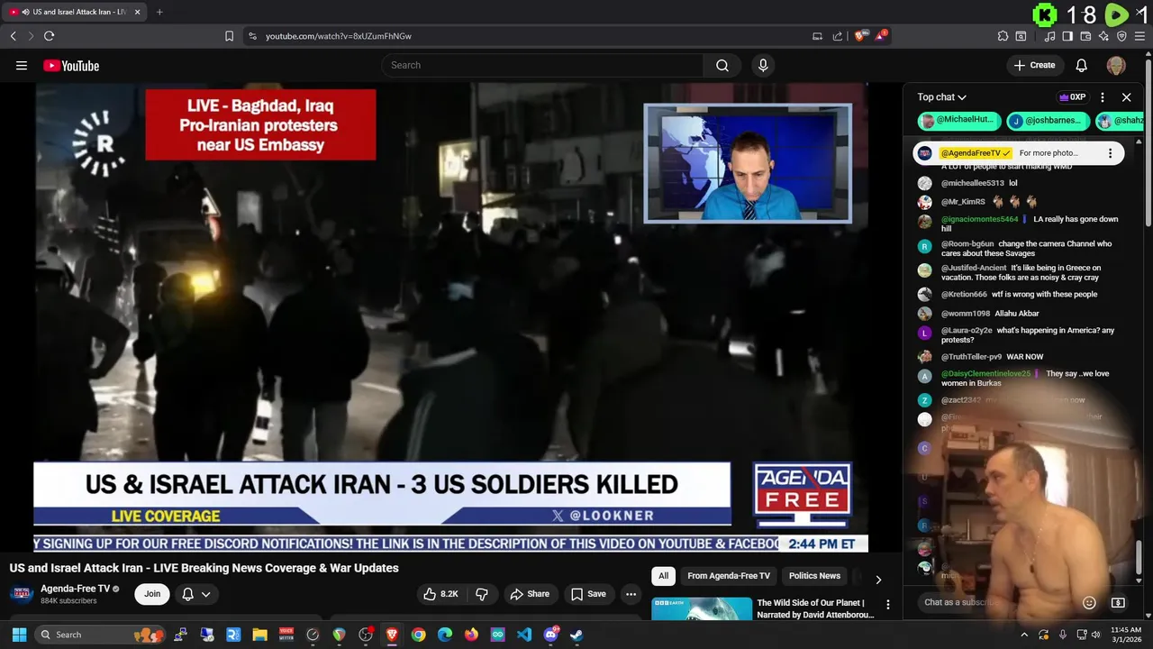Screen dimensions: 1153x649
Task: Toggle the browser sidebar panel icon
Action: (1067, 36)
